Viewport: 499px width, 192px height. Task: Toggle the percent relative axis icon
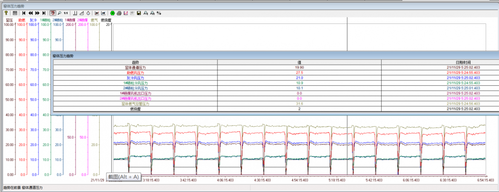click(159, 13)
